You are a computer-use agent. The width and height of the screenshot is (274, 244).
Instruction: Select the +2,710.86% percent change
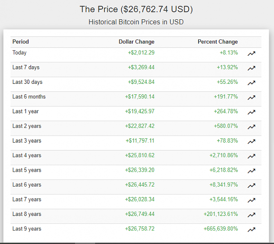coord(224,155)
